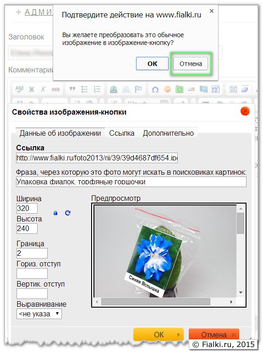Click the spell check icon in editor toolbar
The image size is (263, 353).
tap(19, 89)
